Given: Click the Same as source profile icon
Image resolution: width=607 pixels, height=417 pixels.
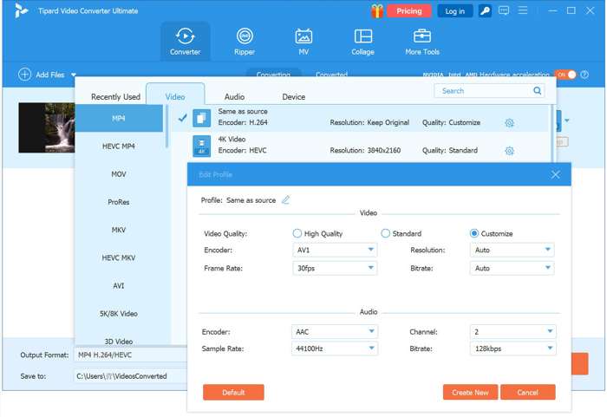Looking at the screenshot, I should pyautogui.click(x=202, y=118).
